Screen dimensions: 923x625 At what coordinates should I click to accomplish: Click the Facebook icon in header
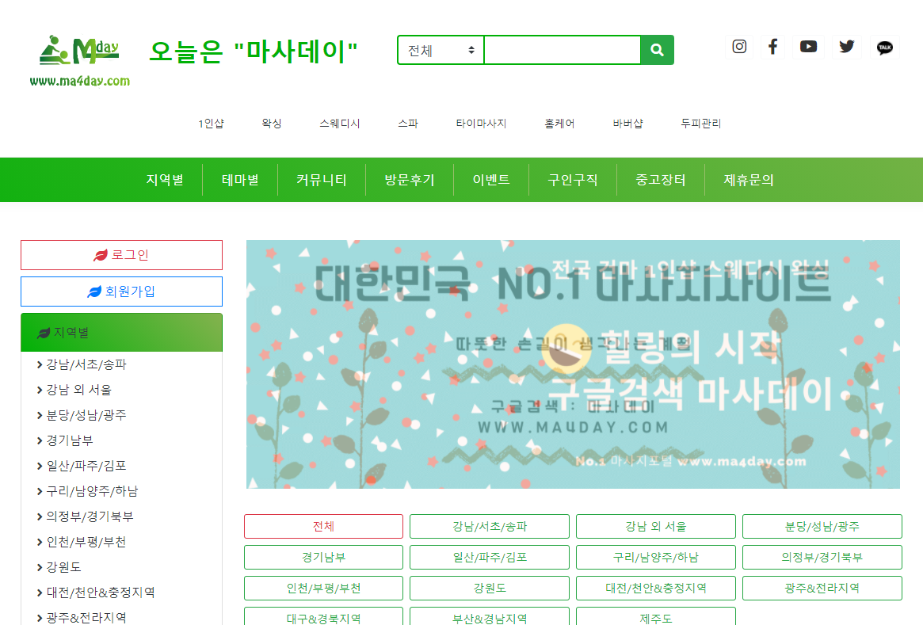pos(772,47)
